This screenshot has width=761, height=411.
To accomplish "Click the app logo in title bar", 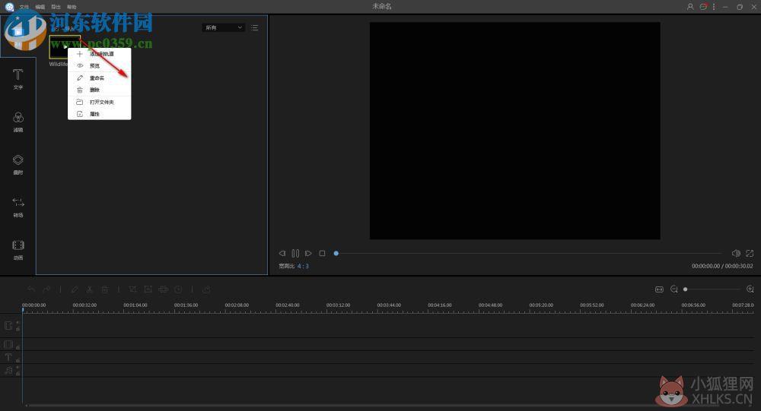I will [9, 7].
